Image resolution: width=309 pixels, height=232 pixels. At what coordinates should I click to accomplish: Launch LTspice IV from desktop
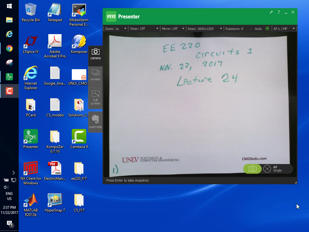(x=31, y=44)
